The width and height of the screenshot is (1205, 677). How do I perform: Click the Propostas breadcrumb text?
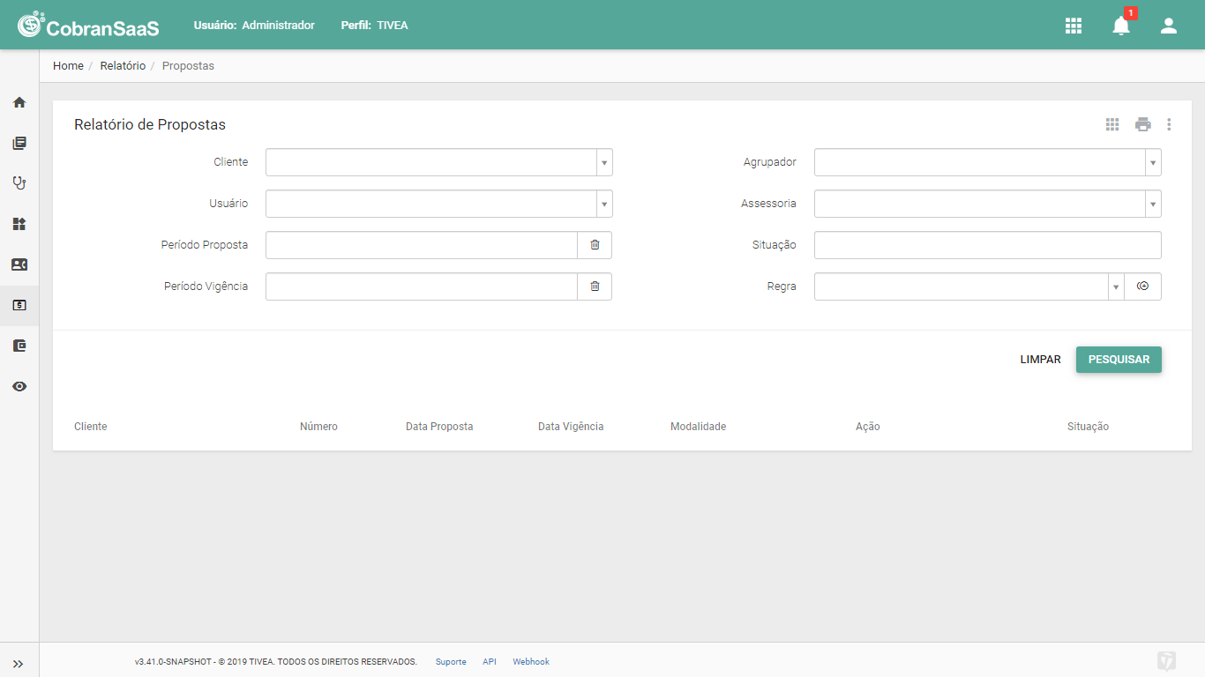[x=188, y=66]
